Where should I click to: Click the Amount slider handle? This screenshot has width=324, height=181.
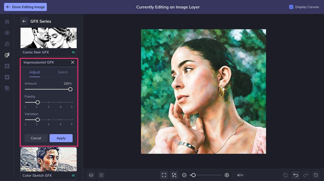pyautogui.click(x=70, y=89)
